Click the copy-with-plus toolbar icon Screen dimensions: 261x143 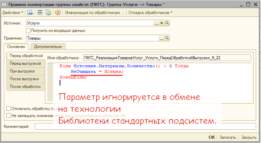point(48,13)
